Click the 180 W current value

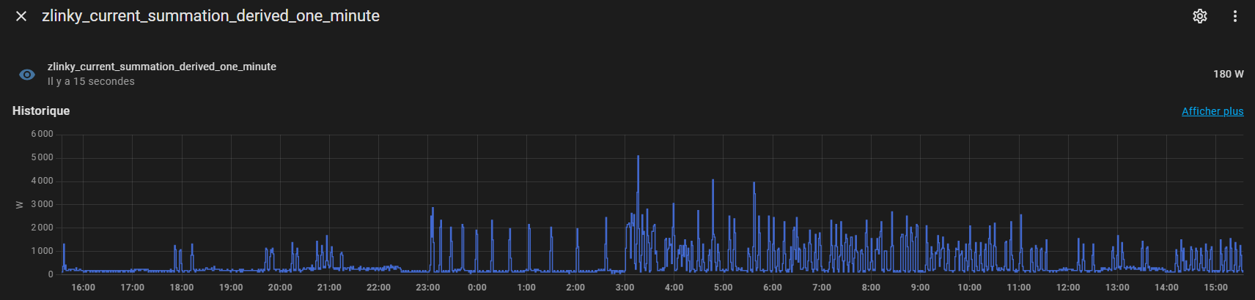[x=1229, y=74]
